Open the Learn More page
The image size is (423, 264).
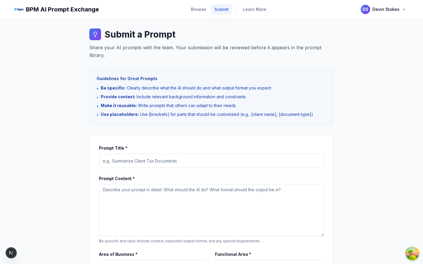pyautogui.click(x=254, y=9)
